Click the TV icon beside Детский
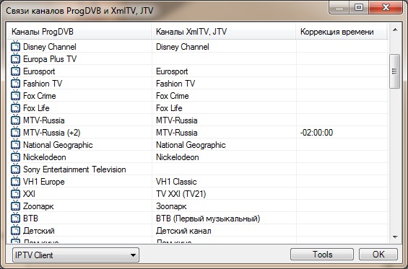The image size is (408, 269). (x=15, y=230)
